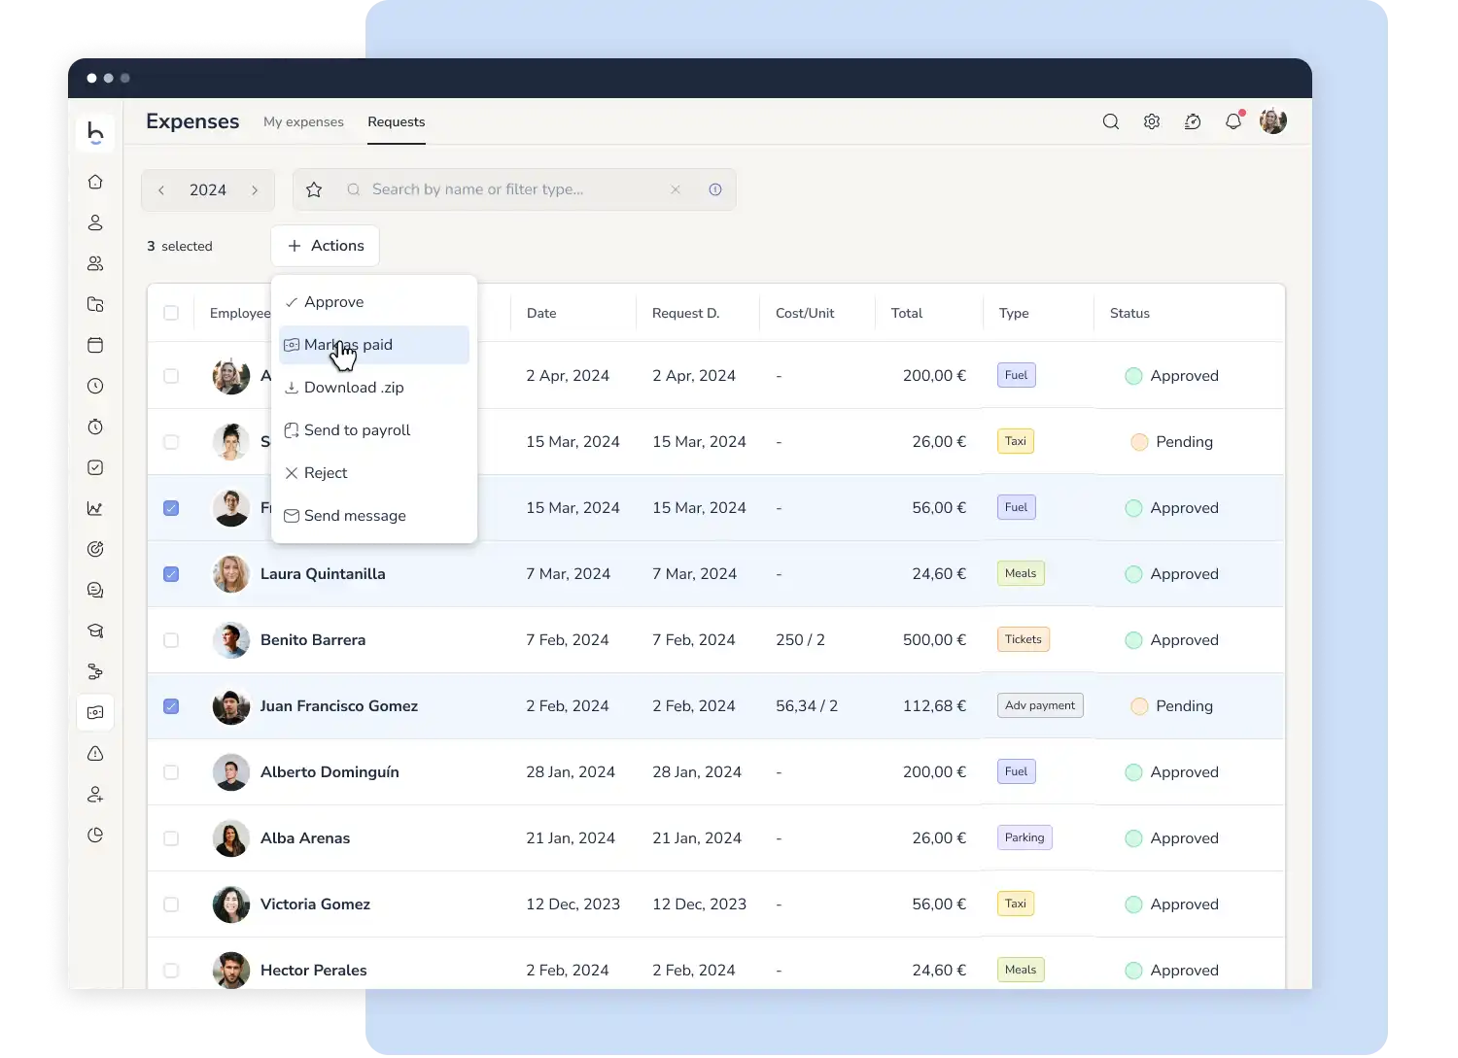Clear search field with the X icon
Viewport: 1458px width, 1058px height.
click(x=676, y=189)
